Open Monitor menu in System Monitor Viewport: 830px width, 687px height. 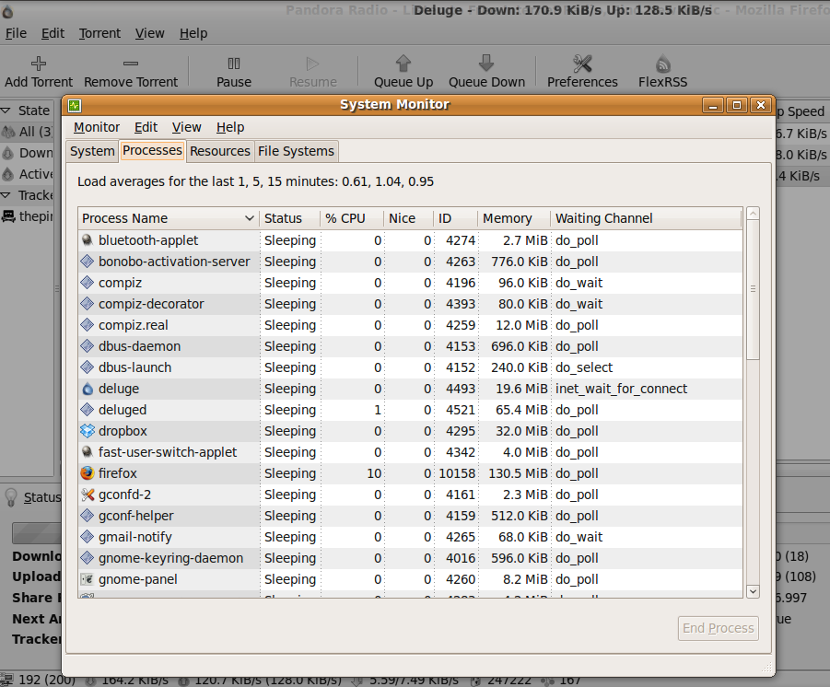point(97,128)
